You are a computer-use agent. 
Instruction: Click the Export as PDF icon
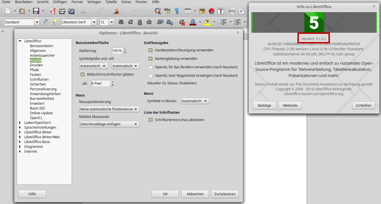[x=53, y=11]
